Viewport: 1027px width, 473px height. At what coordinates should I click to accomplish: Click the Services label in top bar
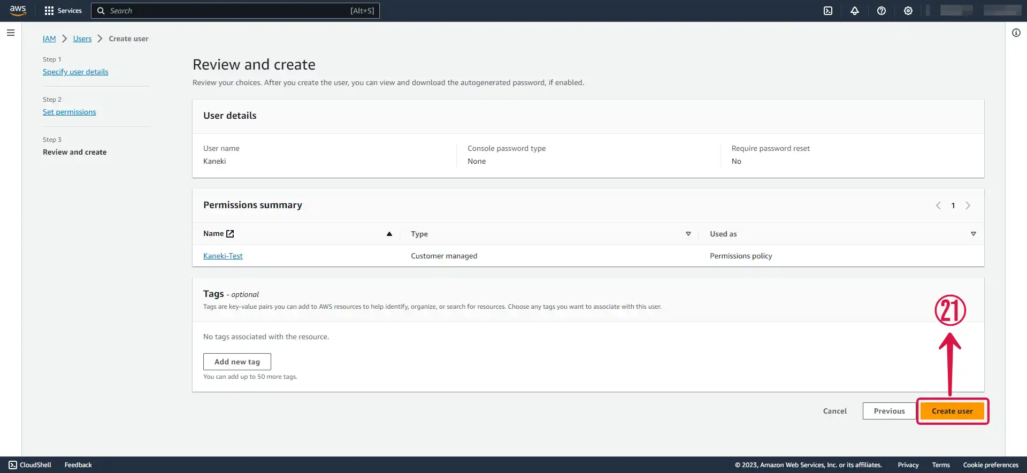coord(70,11)
